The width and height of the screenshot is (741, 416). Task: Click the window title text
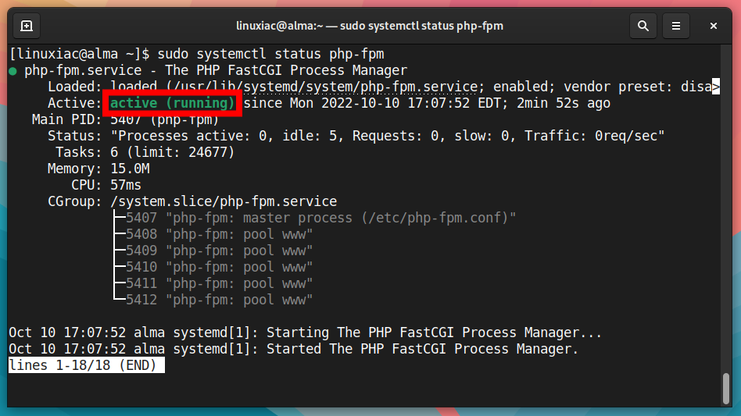370,26
